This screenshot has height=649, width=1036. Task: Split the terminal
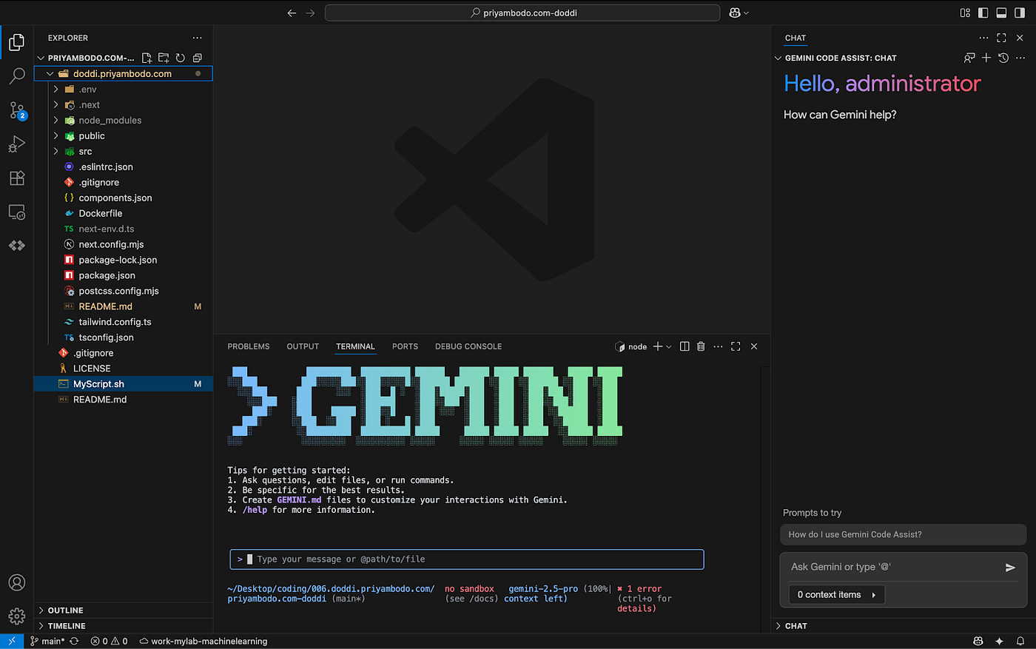point(684,346)
